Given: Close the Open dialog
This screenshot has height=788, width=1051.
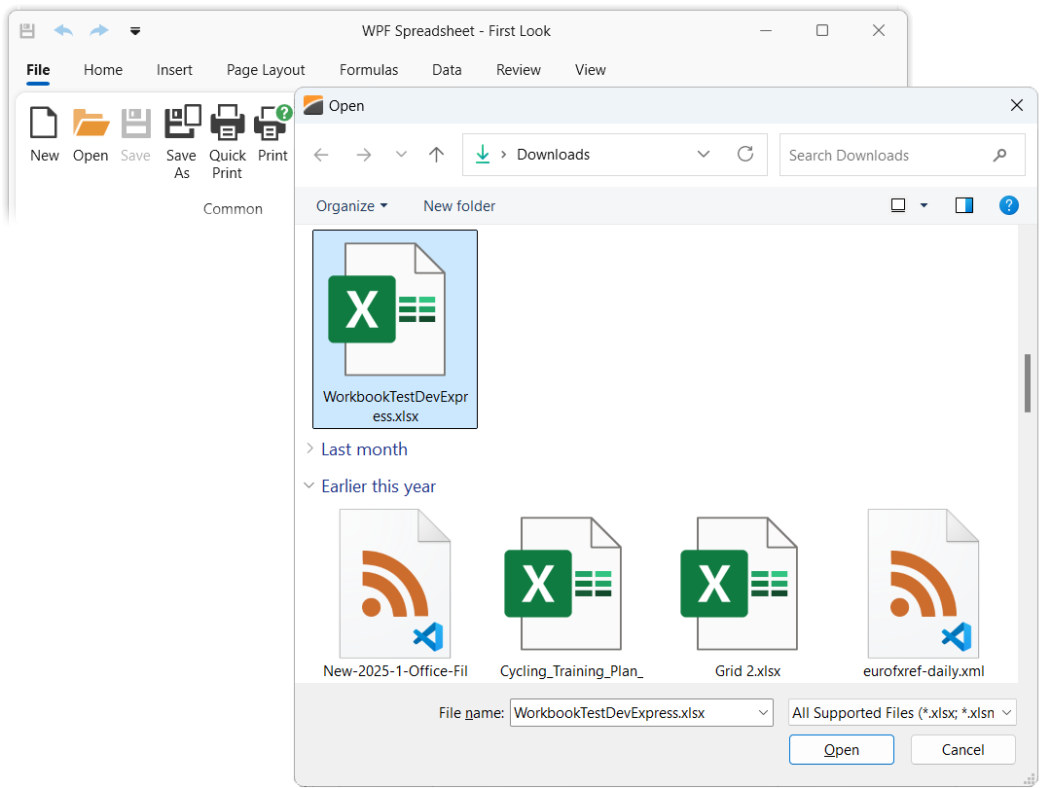Looking at the screenshot, I should click(x=1017, y=105).
